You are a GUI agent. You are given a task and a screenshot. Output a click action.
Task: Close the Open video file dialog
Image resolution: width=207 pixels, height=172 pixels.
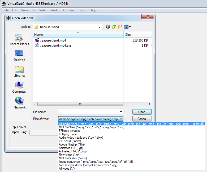[148, 17]
